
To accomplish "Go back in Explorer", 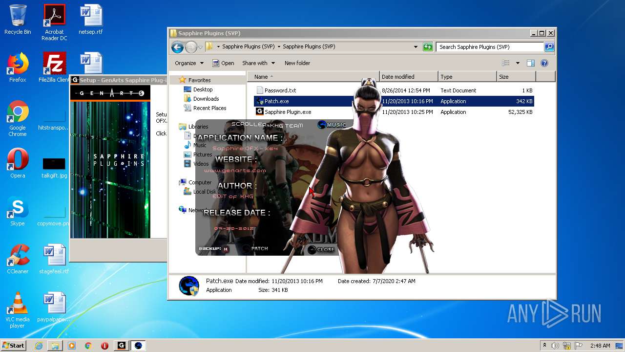I will tap(177, 47).
